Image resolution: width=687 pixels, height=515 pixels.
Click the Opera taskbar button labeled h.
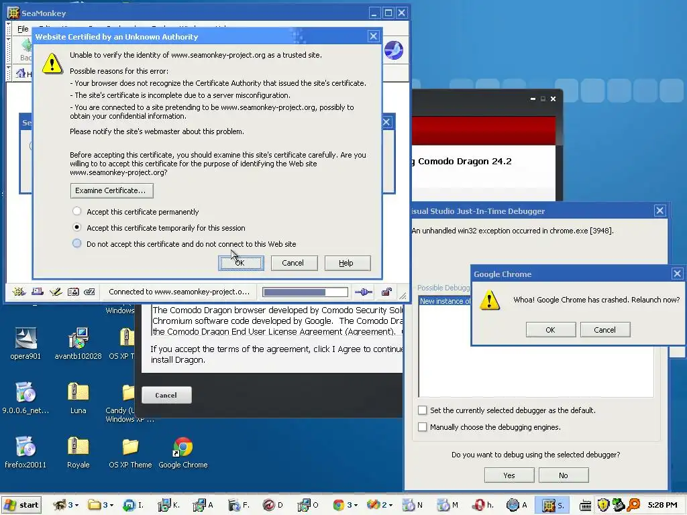tap(484, 505)
